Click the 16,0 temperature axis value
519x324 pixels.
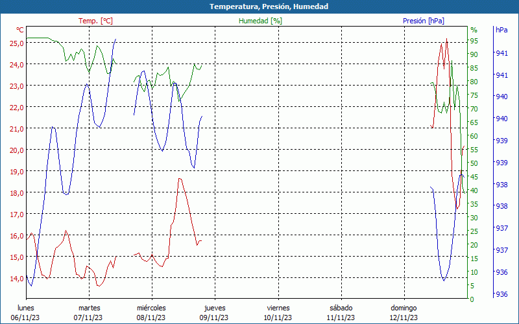coord(17,236)
